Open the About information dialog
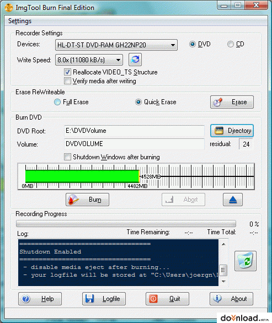 231,299
